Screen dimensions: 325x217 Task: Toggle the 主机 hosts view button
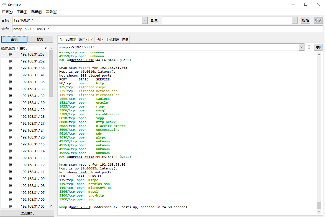click(14, 39)
